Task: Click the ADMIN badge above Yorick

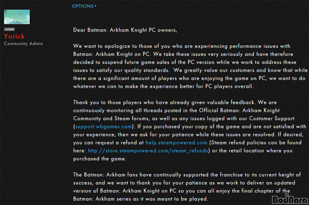Action: (9, 29)
